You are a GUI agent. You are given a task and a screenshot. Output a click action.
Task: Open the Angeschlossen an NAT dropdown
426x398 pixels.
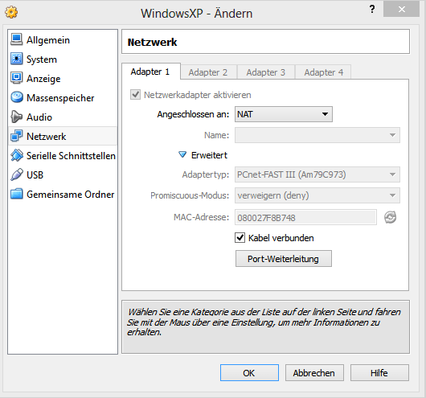(x=284, y=114)
